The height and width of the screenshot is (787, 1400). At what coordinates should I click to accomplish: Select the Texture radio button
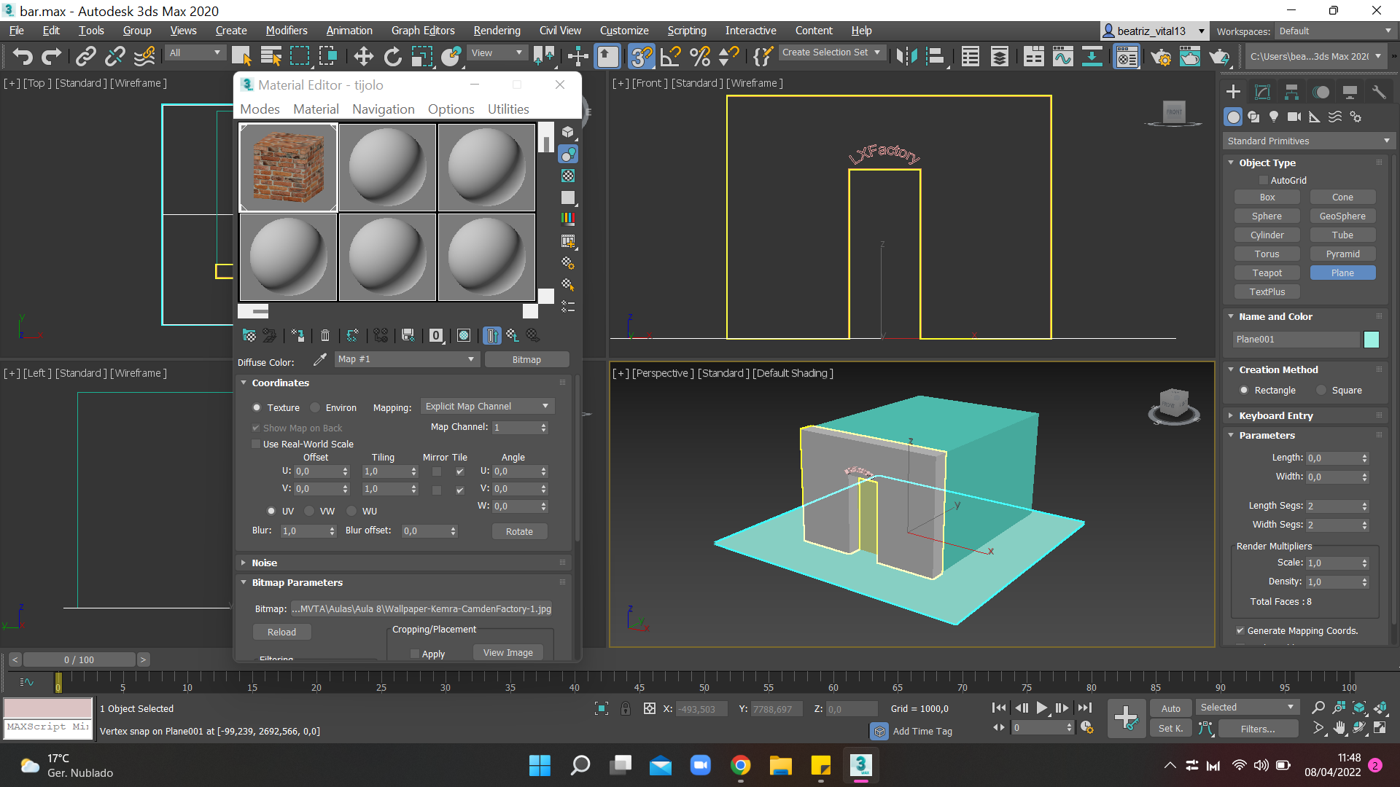[257, 407]
